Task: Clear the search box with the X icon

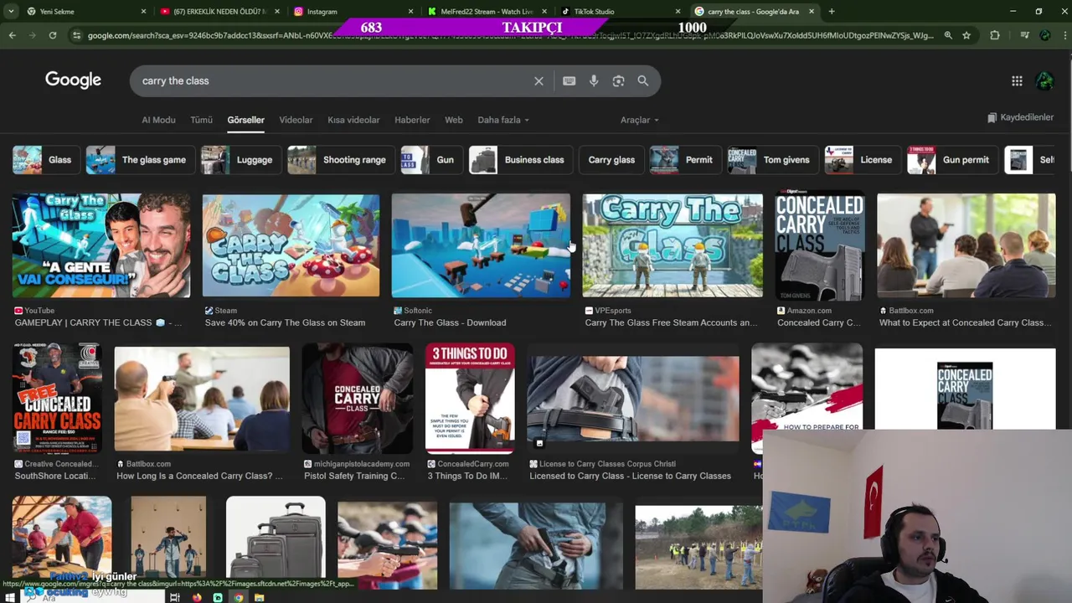Action: (x=539, y=81)
